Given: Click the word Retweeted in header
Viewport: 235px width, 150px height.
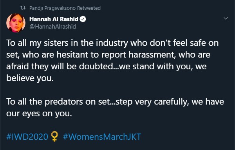Looking at the screenshot, I should click(x=89, y=8).
